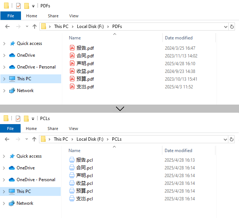Viewport: 239px width, 218px height.
Task: Select 支出.pdf PDF icon
Action: 72,87
